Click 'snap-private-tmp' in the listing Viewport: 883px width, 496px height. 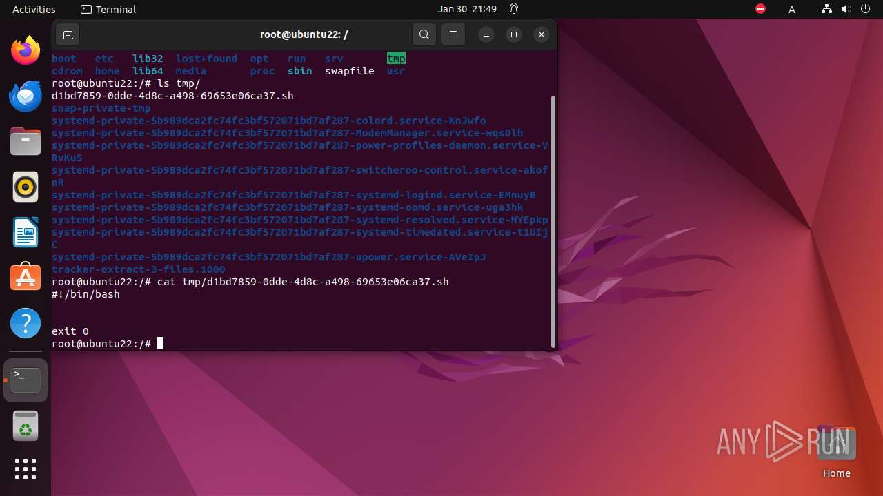point(101,108)
